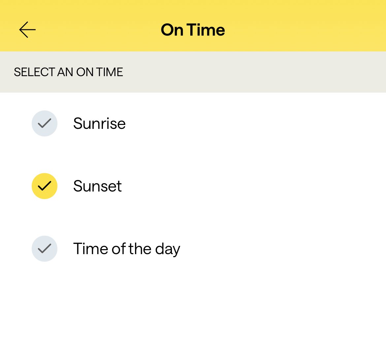This screenshot has height=353, width=386.
Task: Deselect the active Sunset option
Action: 45,186
